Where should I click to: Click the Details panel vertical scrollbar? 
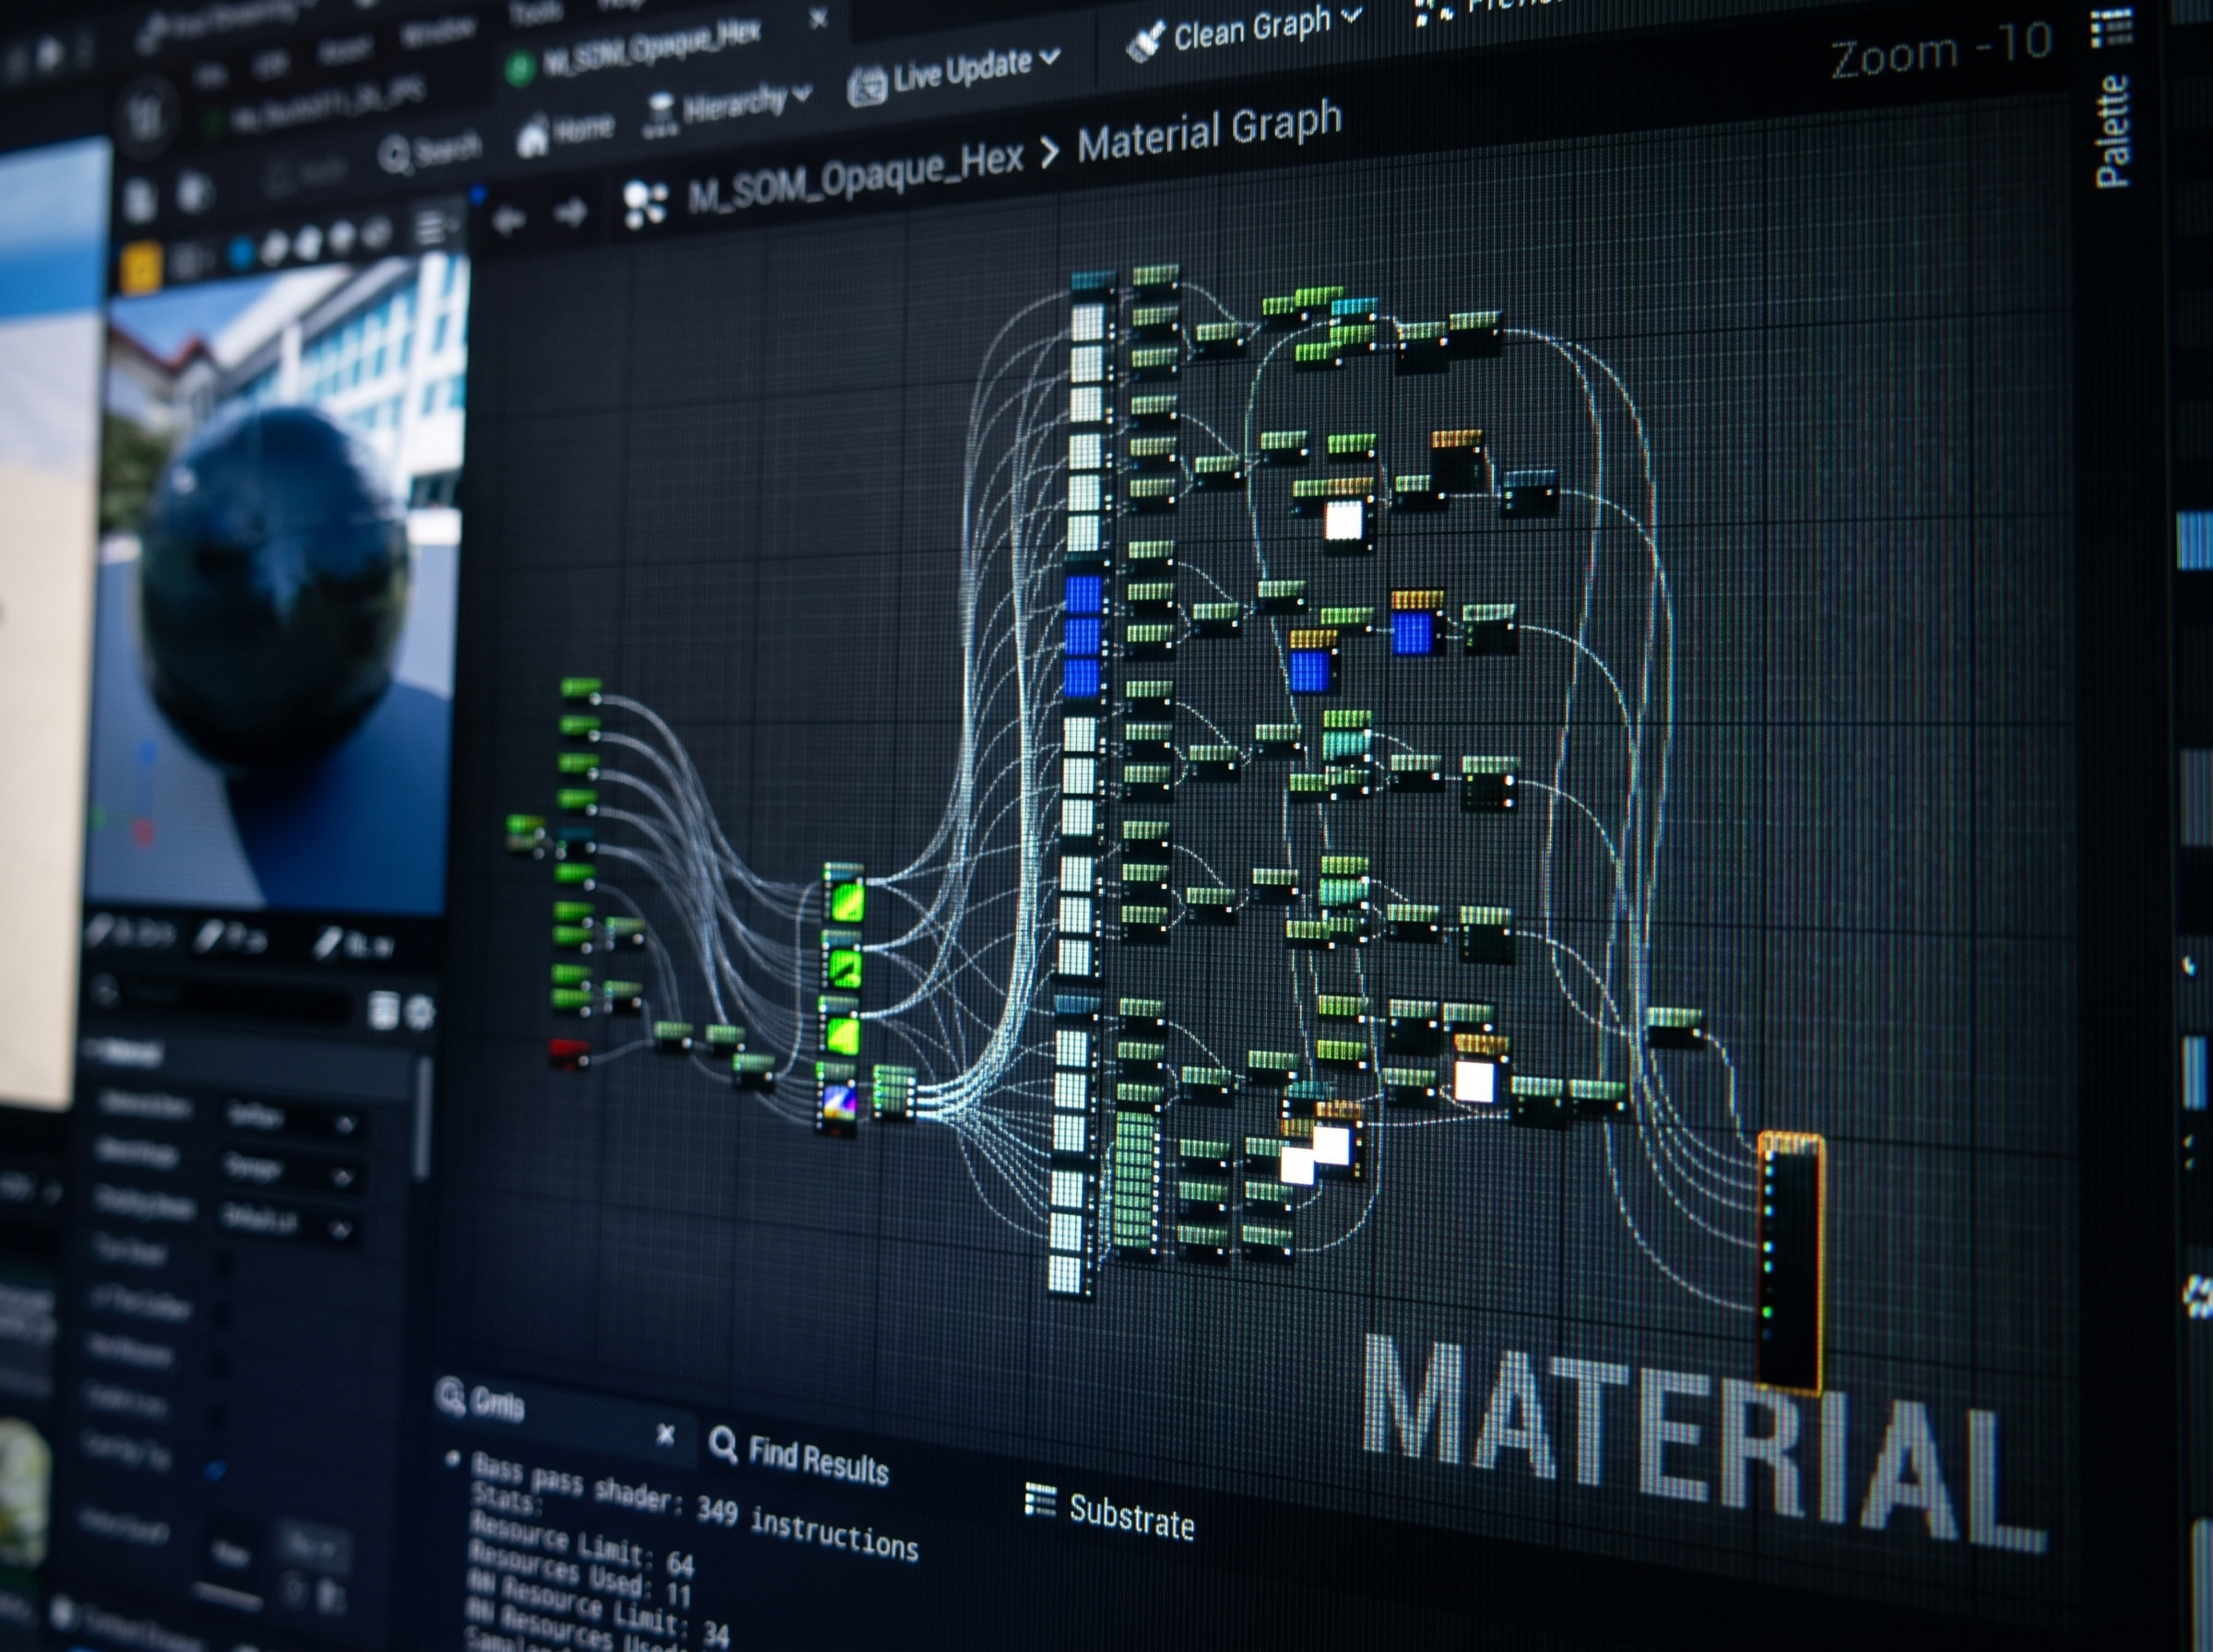423,1119
